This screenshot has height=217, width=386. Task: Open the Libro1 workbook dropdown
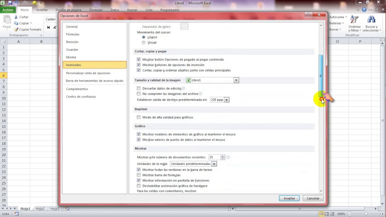[x=236, y=80]
